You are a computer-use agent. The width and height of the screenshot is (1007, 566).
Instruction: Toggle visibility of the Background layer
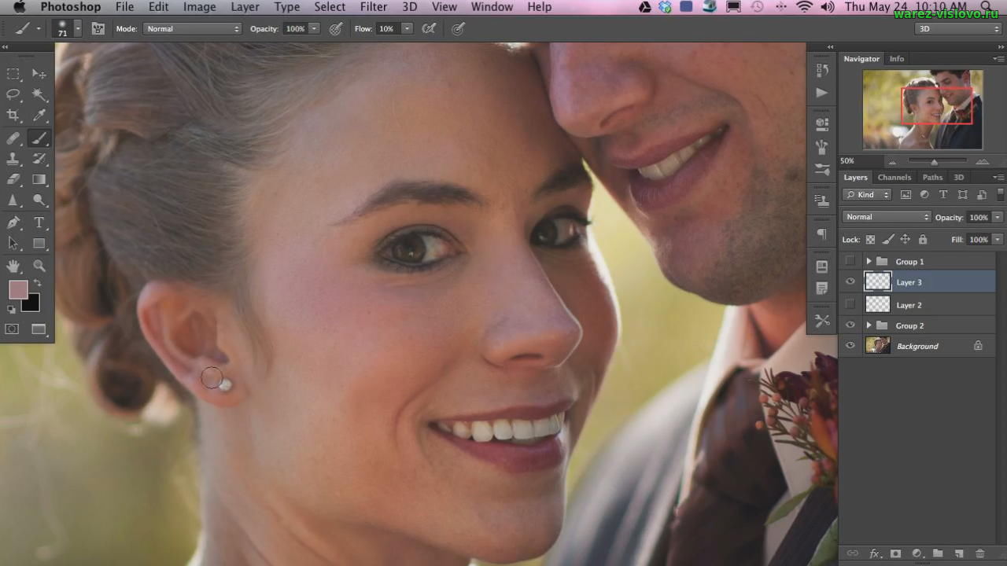point(850,346)
